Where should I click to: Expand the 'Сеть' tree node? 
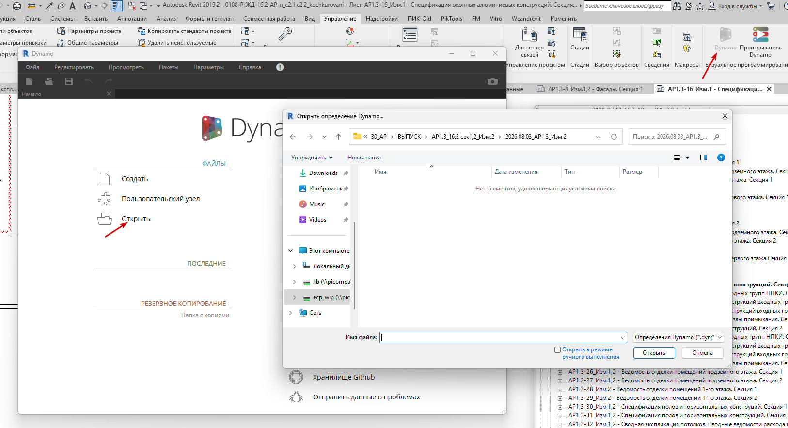click(290, 313)
